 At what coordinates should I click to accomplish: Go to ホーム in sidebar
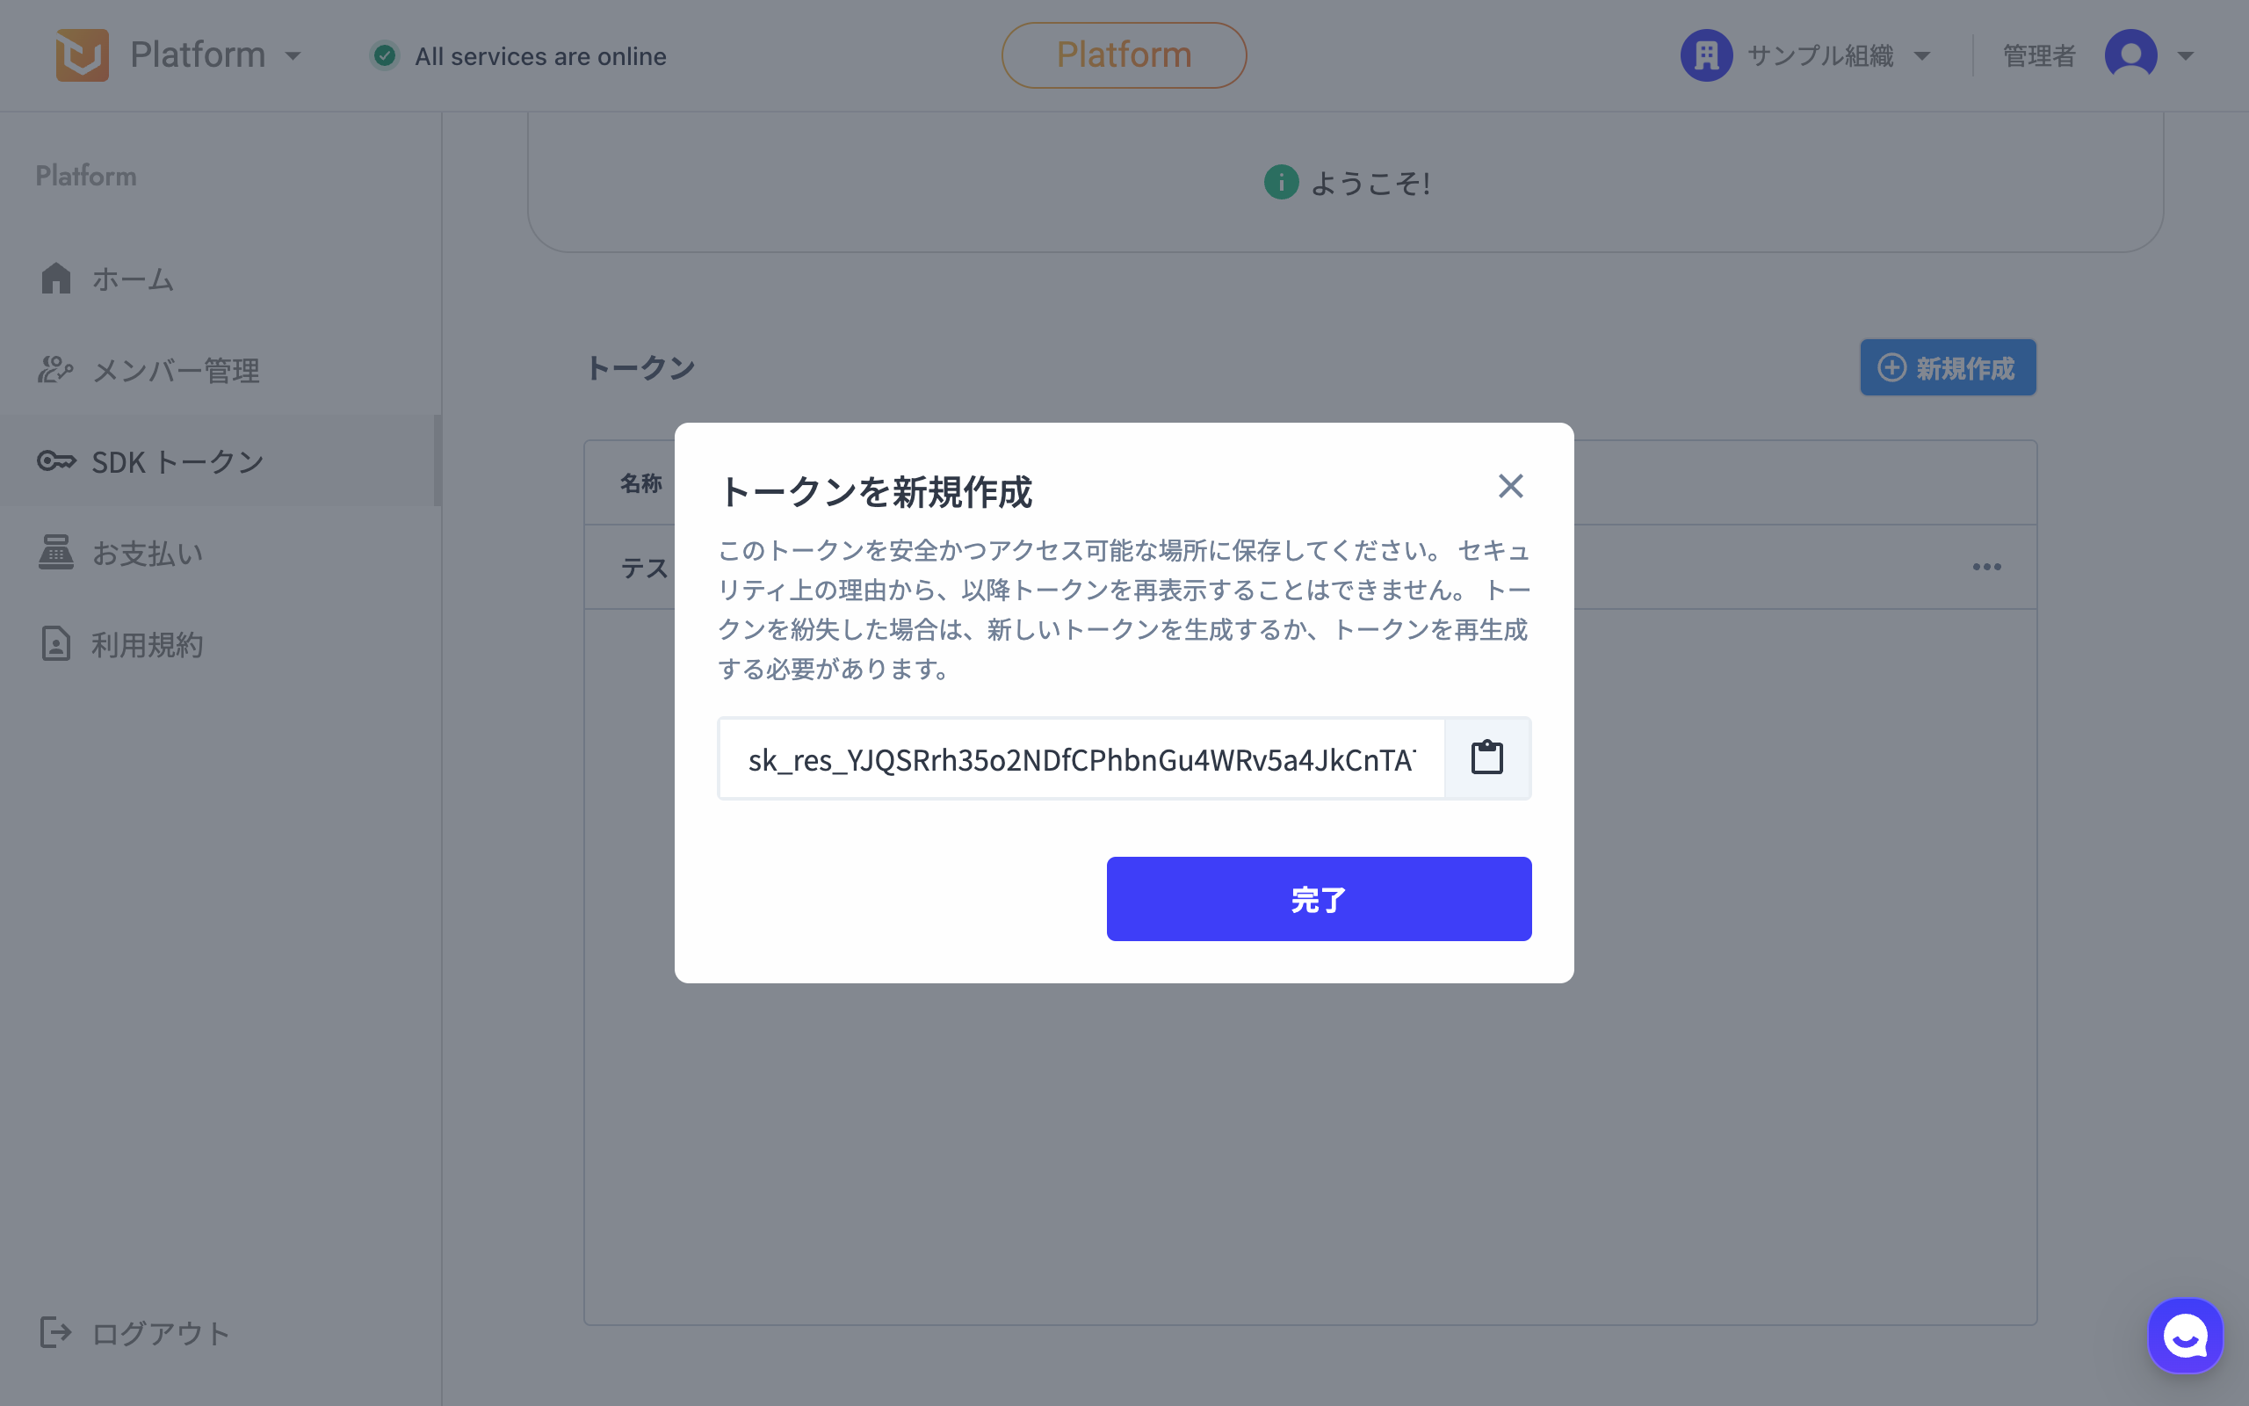point(132,279)
